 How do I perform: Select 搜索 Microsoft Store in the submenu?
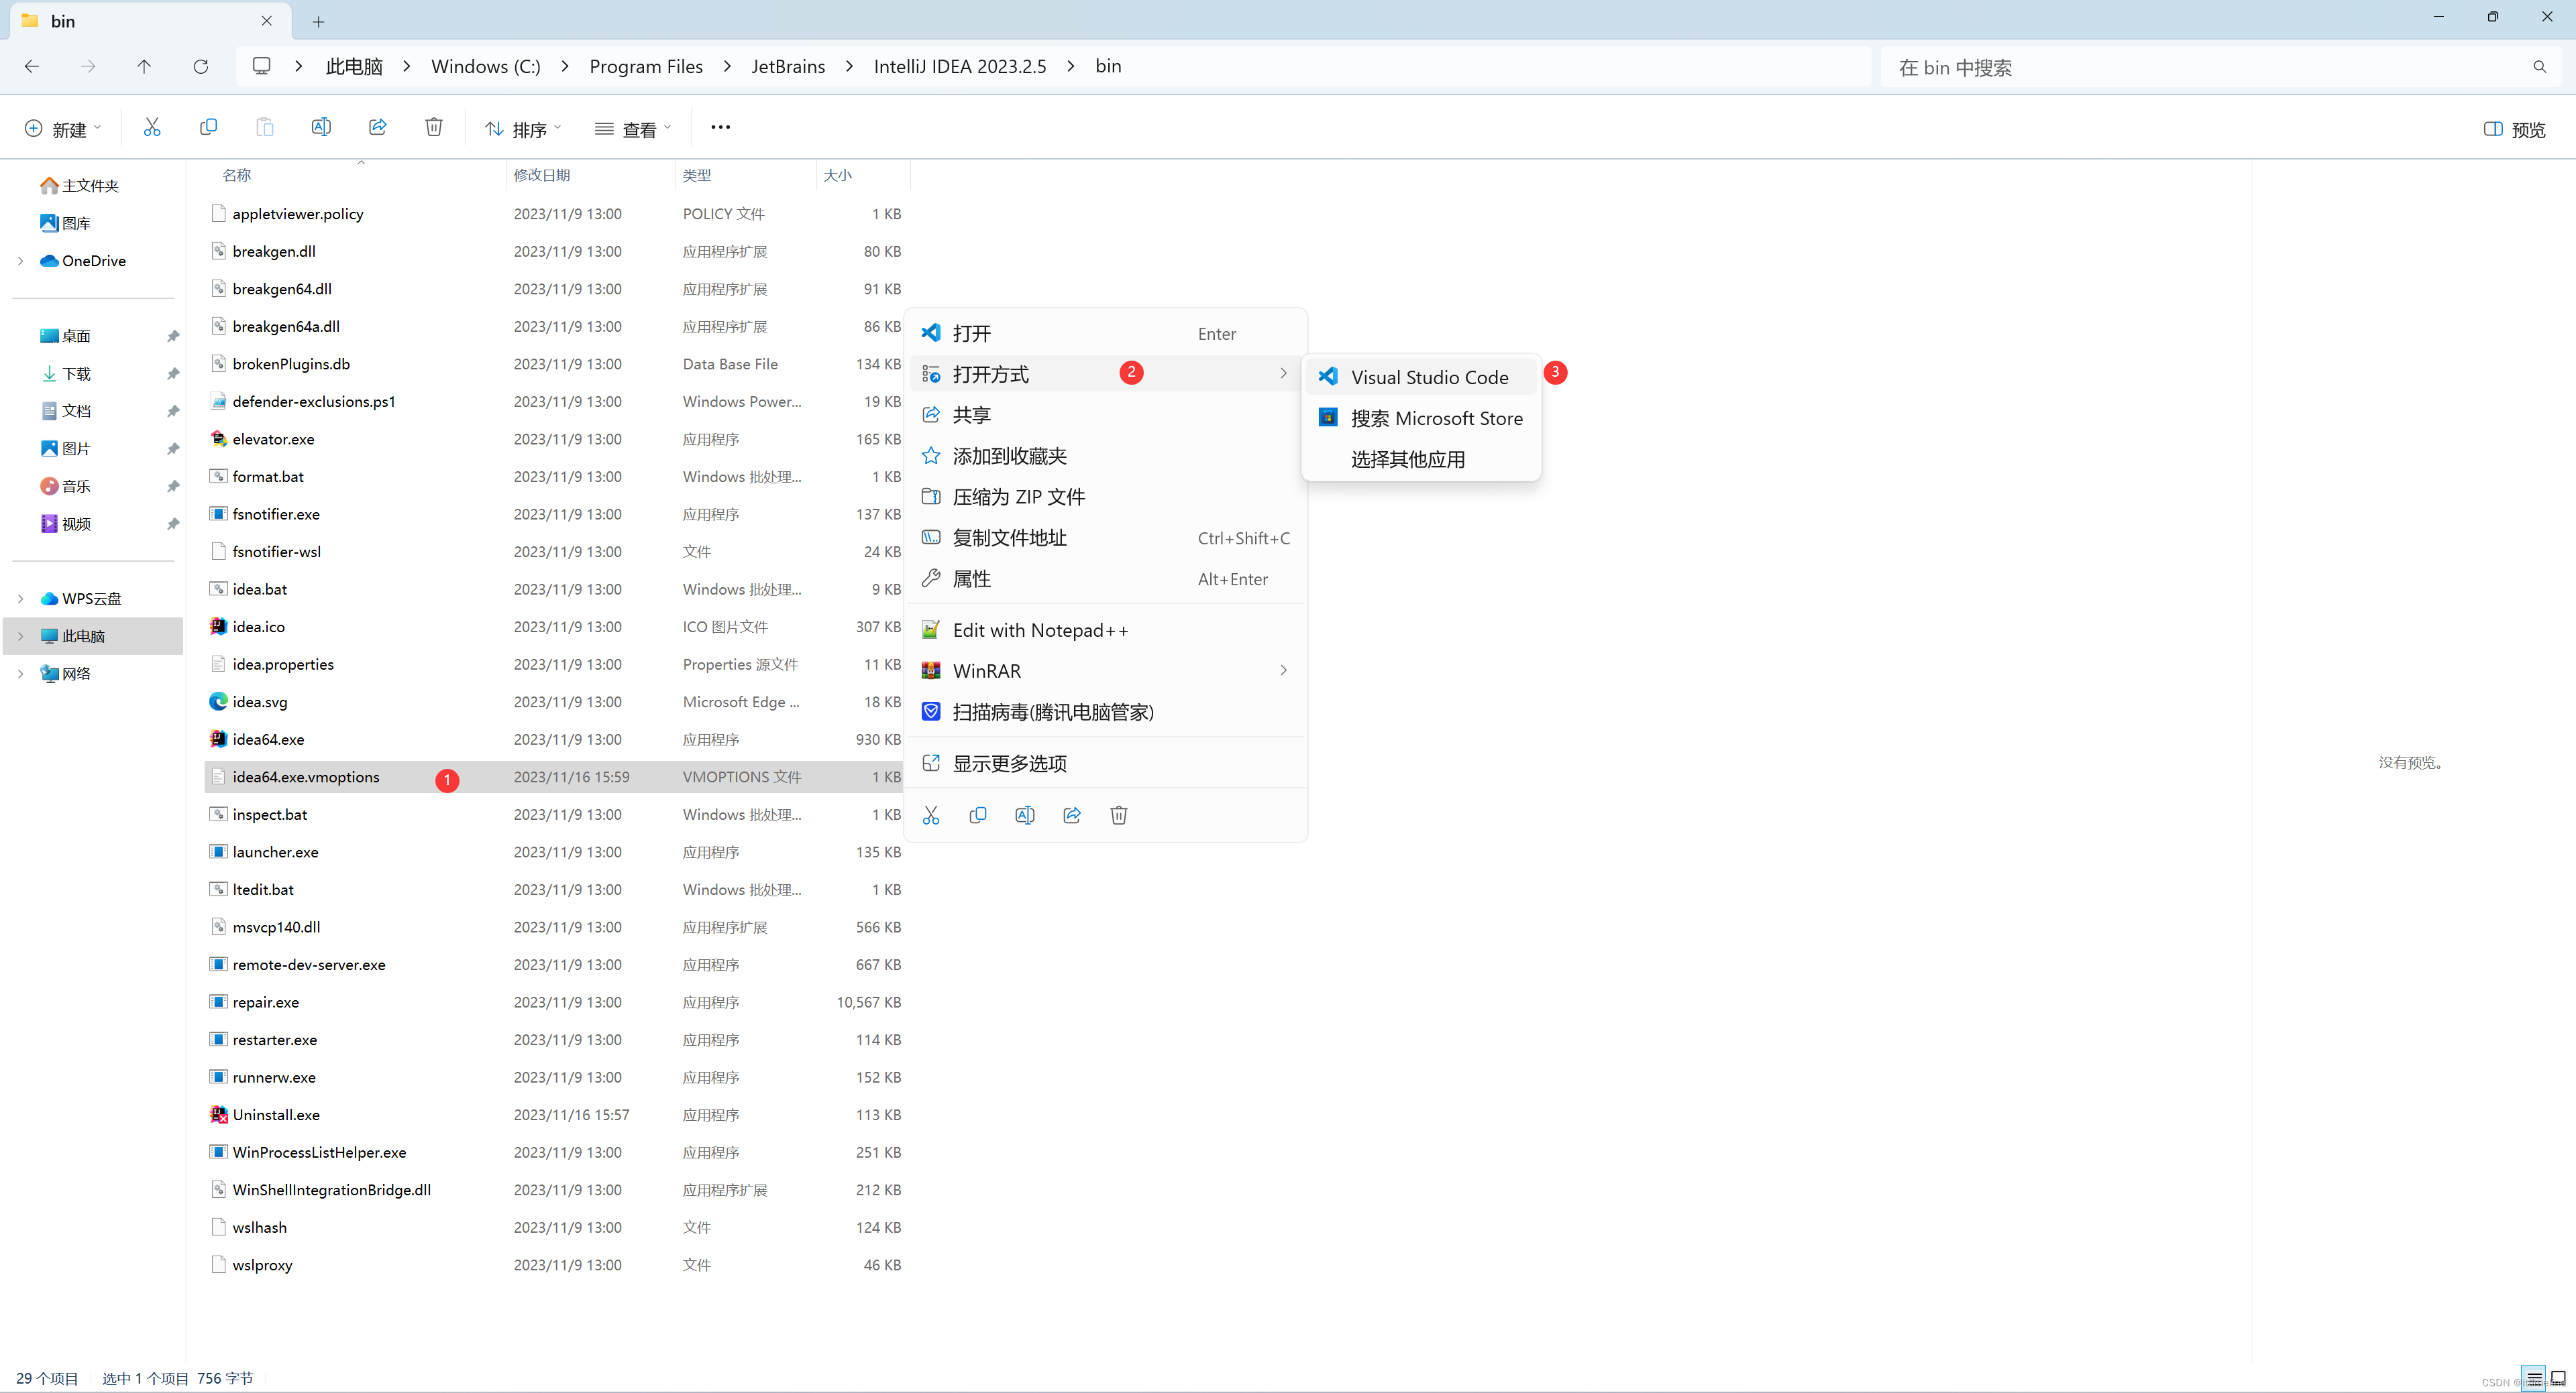[1421, 418]
